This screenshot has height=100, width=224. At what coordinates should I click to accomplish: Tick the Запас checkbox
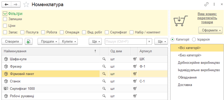tap(5, 32)
